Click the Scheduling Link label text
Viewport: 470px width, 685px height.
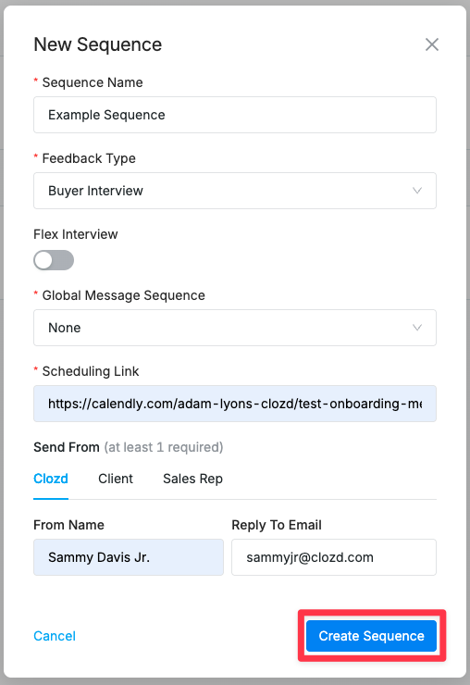[91, 371]
